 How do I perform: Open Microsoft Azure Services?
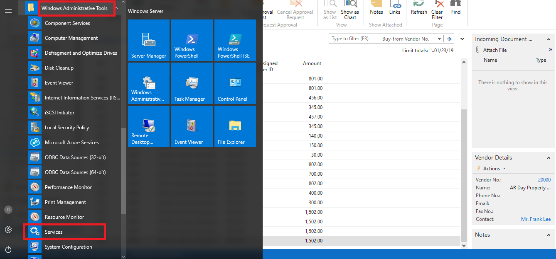pos(74,143)
